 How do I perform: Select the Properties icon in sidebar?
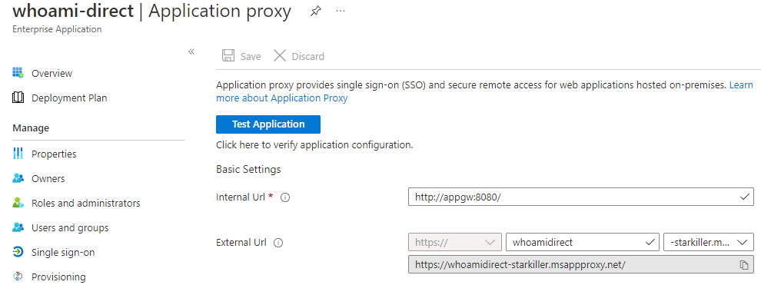click(18, 154)
